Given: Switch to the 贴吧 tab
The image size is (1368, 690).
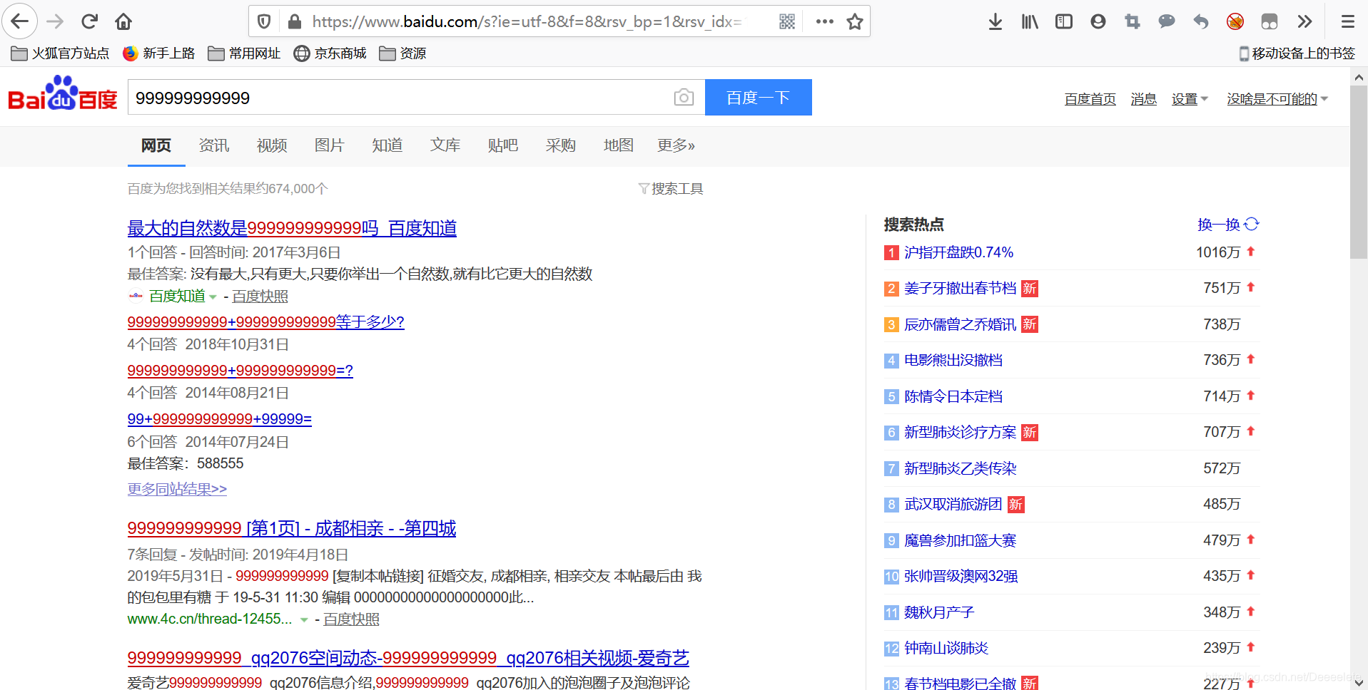Looking at the screenshot, I should click(503, 145).
